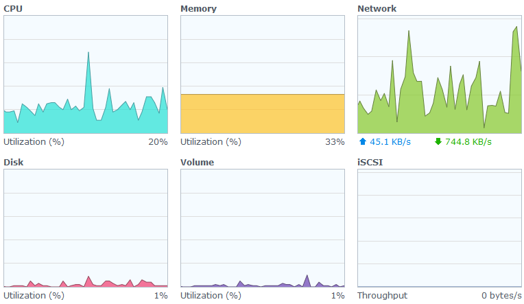Click the Network panel heading
Screen dimensions: 524x304
coord(377,9)
